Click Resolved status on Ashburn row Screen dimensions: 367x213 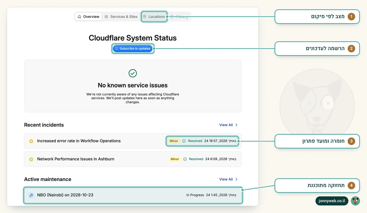[196, 159]
